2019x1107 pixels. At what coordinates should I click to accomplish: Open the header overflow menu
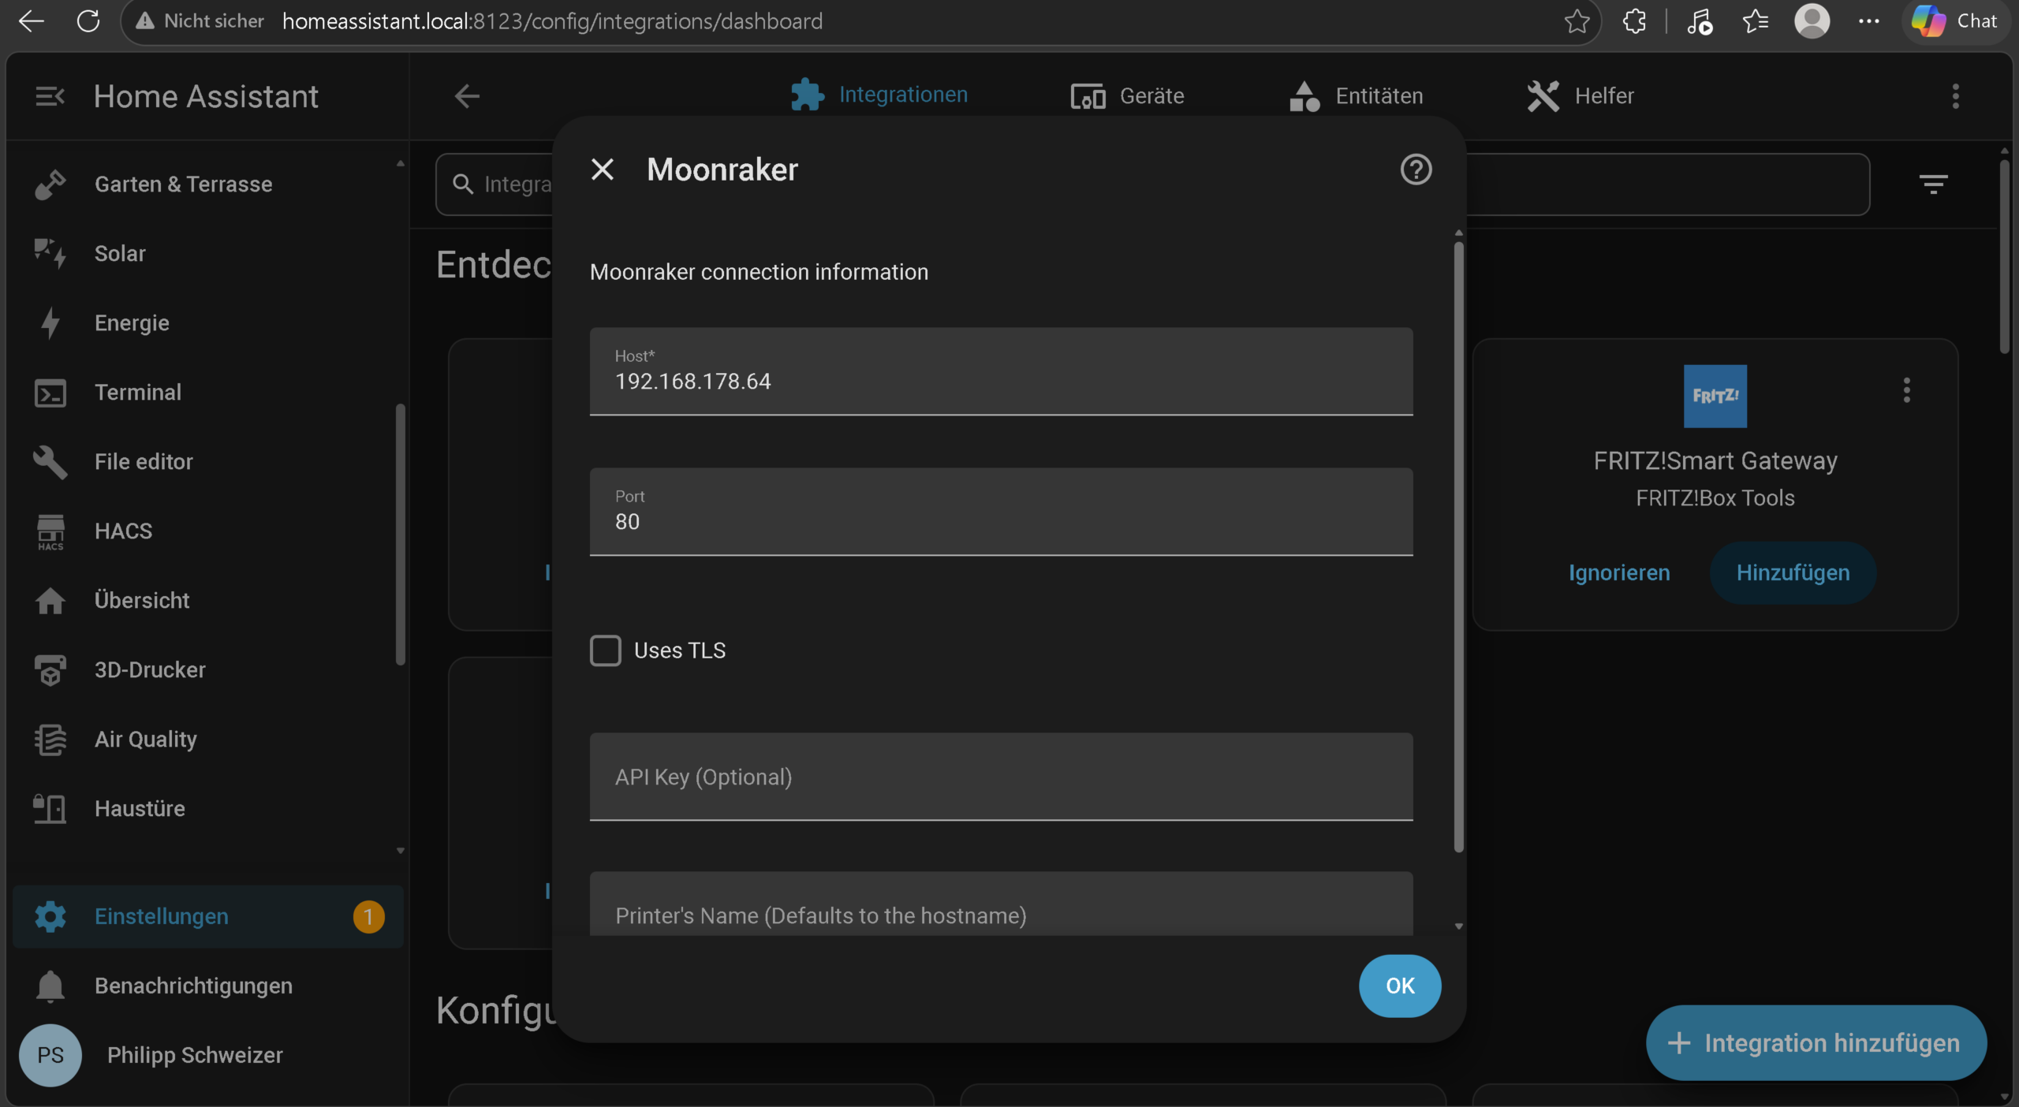(x=1955, y=96)
